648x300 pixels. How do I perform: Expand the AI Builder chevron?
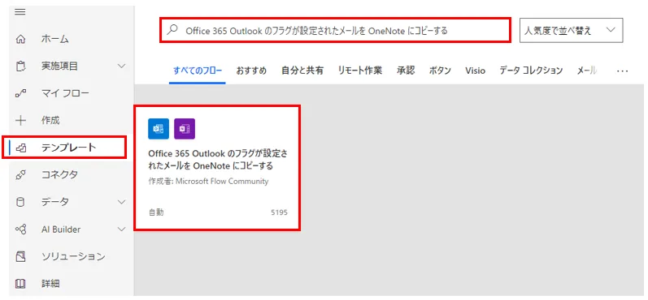[121, 229]
